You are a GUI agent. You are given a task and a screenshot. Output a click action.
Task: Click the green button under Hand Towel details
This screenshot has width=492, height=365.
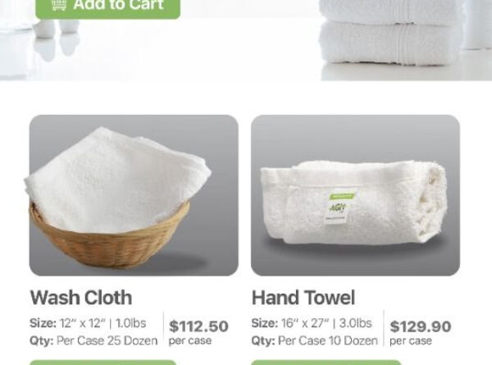coord(326,363)
